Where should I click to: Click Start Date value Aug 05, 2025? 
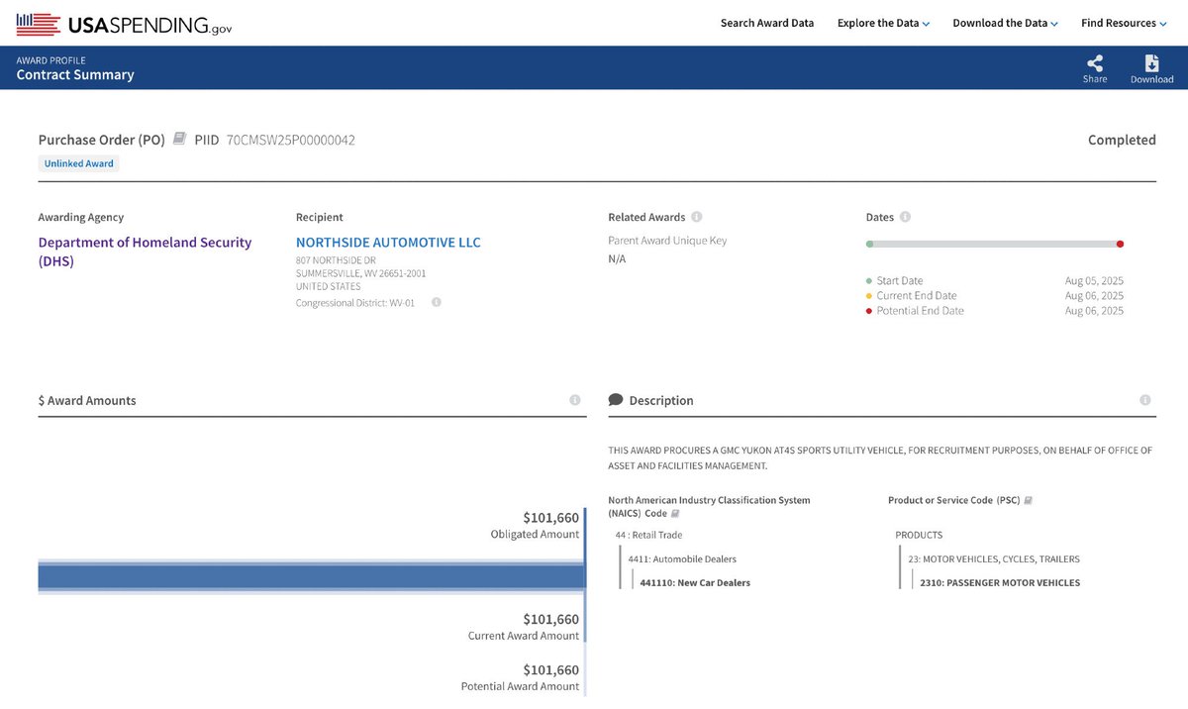(1094, 281)
